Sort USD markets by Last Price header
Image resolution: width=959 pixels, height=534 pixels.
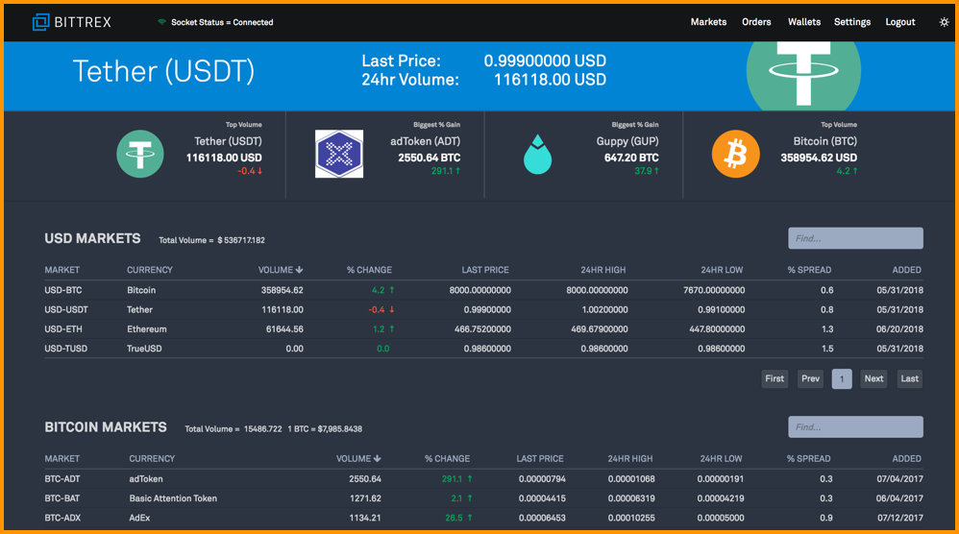click(485, 270)
